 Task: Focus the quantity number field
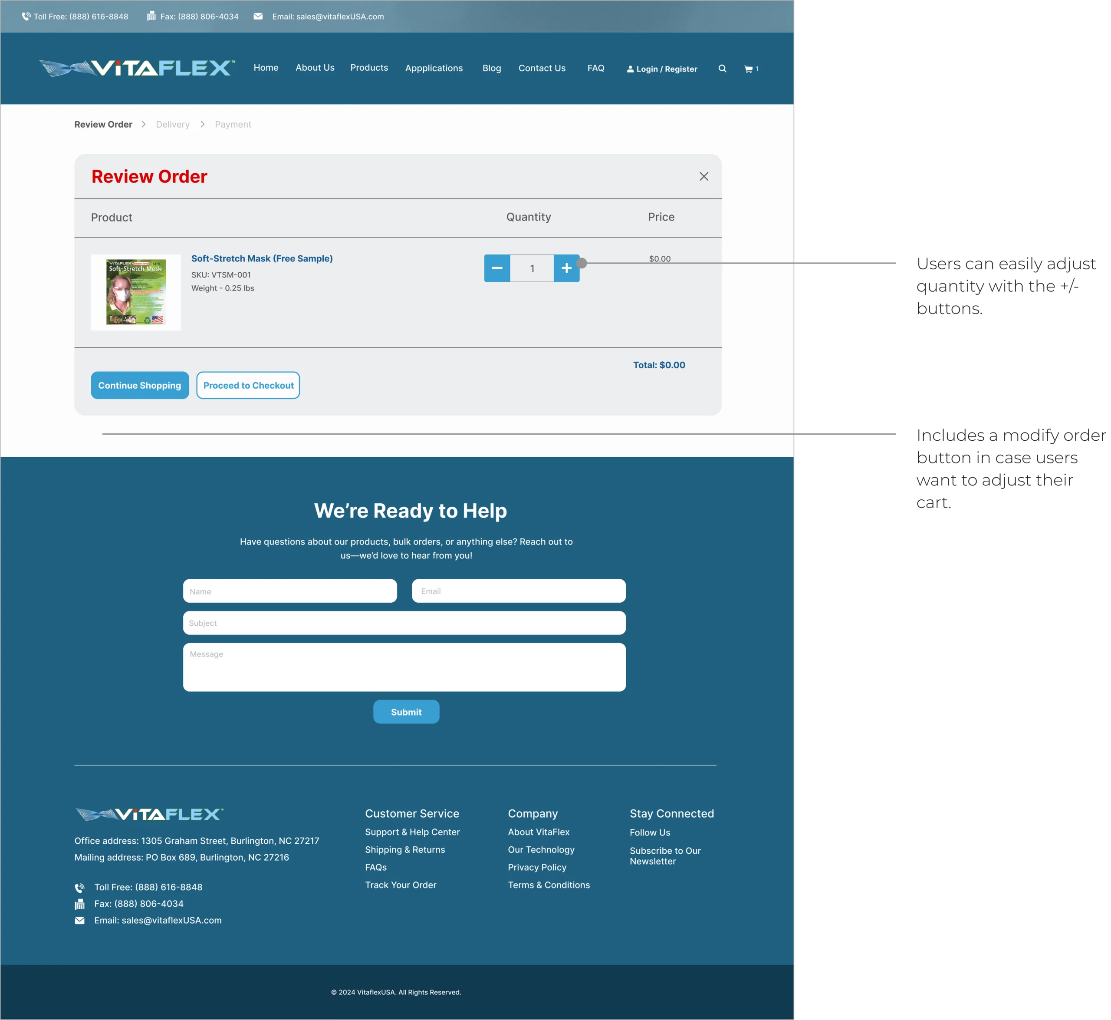click(532, 268)
